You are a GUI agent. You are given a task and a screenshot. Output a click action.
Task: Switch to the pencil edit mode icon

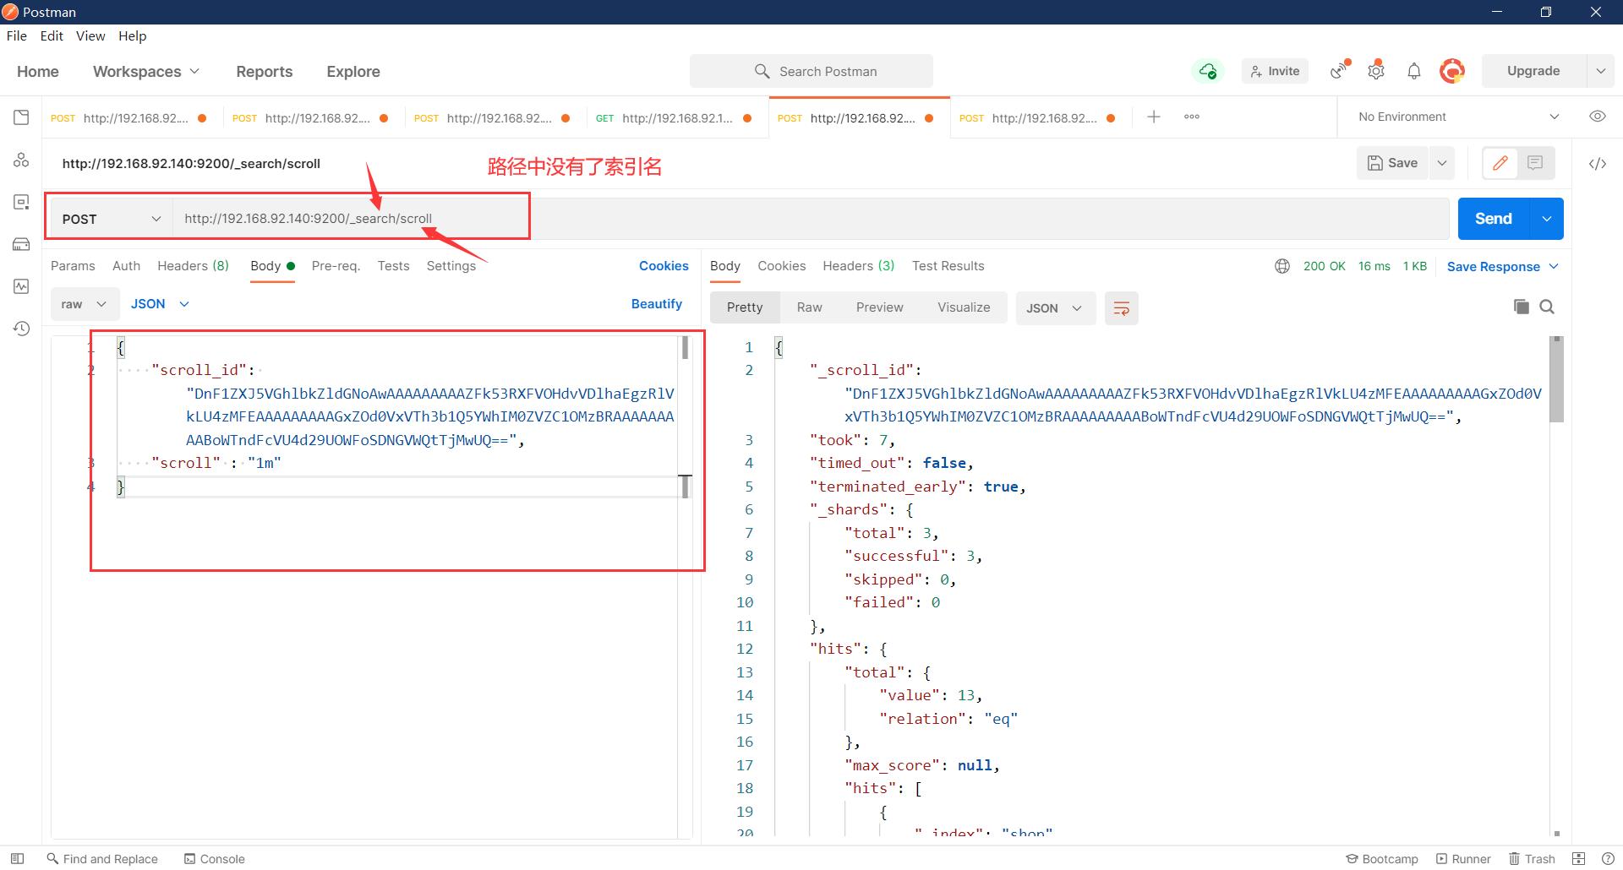click(1500, 163)
